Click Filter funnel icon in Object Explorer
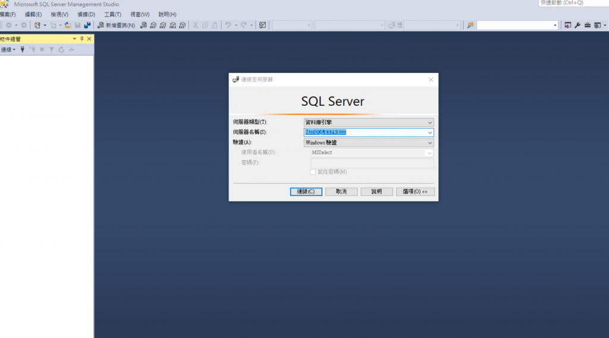Screen dimensions: 609x338 point(51,50)
